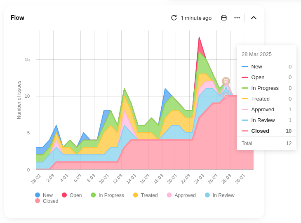This screenshot has width=301, height=223.
Task: Collapse the Flow widget with chevron
Action: [x=254, y=18]
